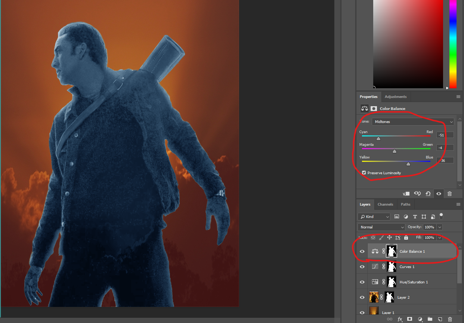
Task: Click Hue/Saturation 1 adjustment icon
Action: click(x=375, y=282)
